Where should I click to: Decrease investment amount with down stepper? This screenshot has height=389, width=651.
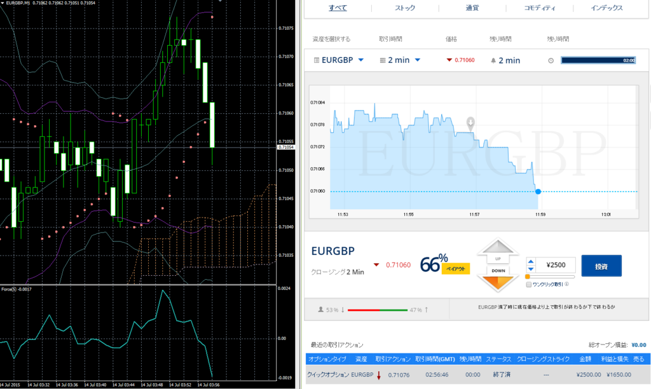pos(531,269)
